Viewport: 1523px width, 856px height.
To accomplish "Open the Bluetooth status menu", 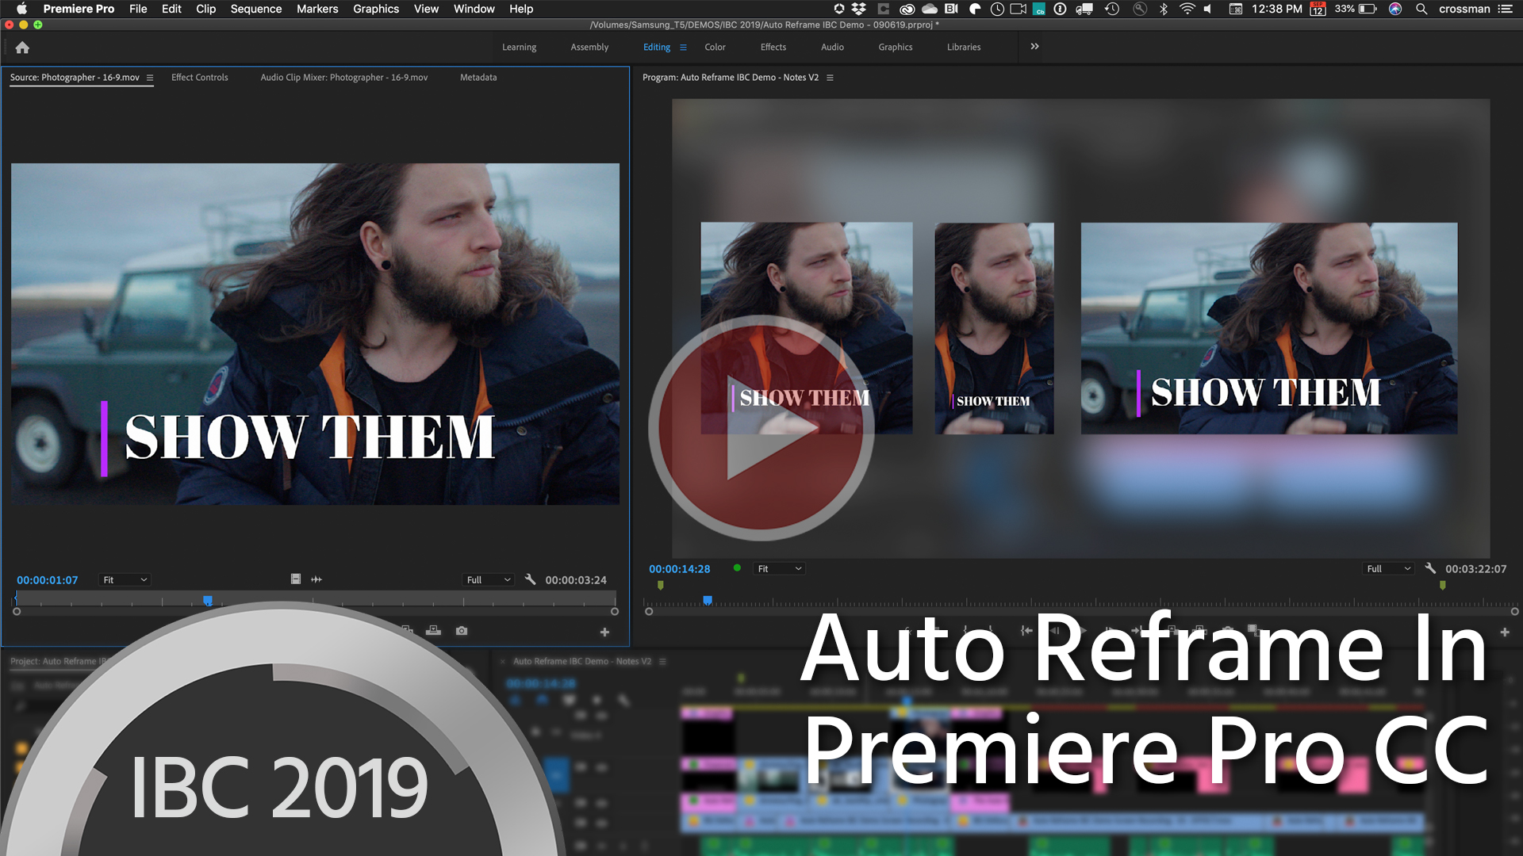I will [x=1163, y=9].
